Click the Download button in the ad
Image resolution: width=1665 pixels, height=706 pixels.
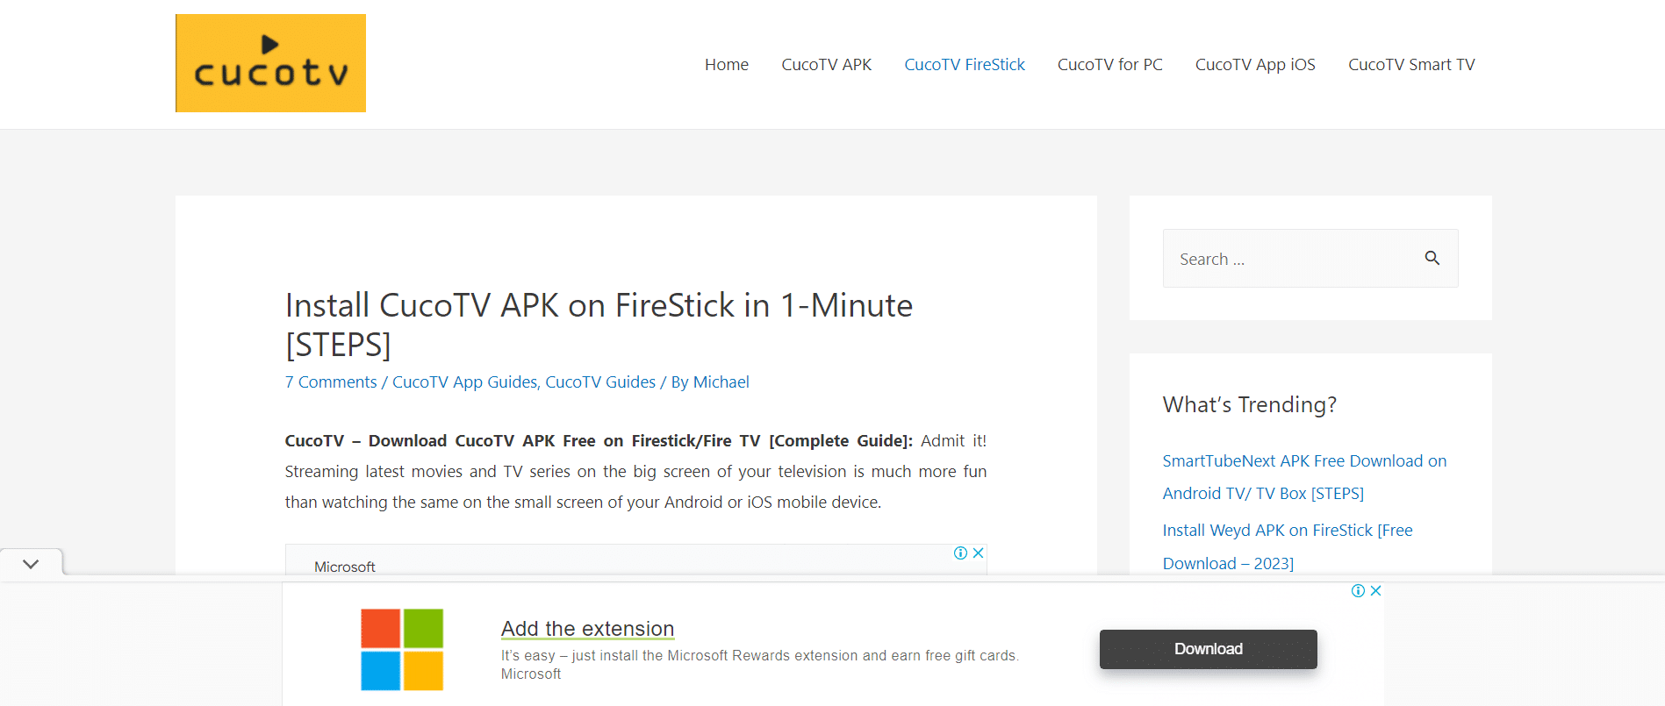[x=1209, y=649]
